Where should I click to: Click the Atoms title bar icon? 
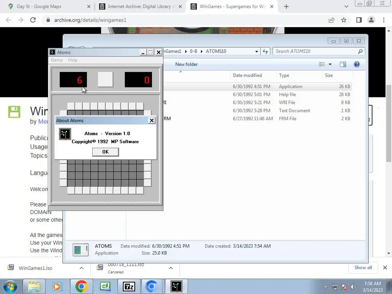click(x=52, y=52)
